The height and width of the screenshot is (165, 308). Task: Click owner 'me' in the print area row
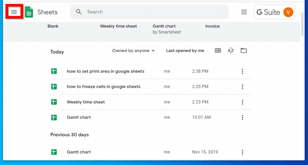(x=167, y=71)
